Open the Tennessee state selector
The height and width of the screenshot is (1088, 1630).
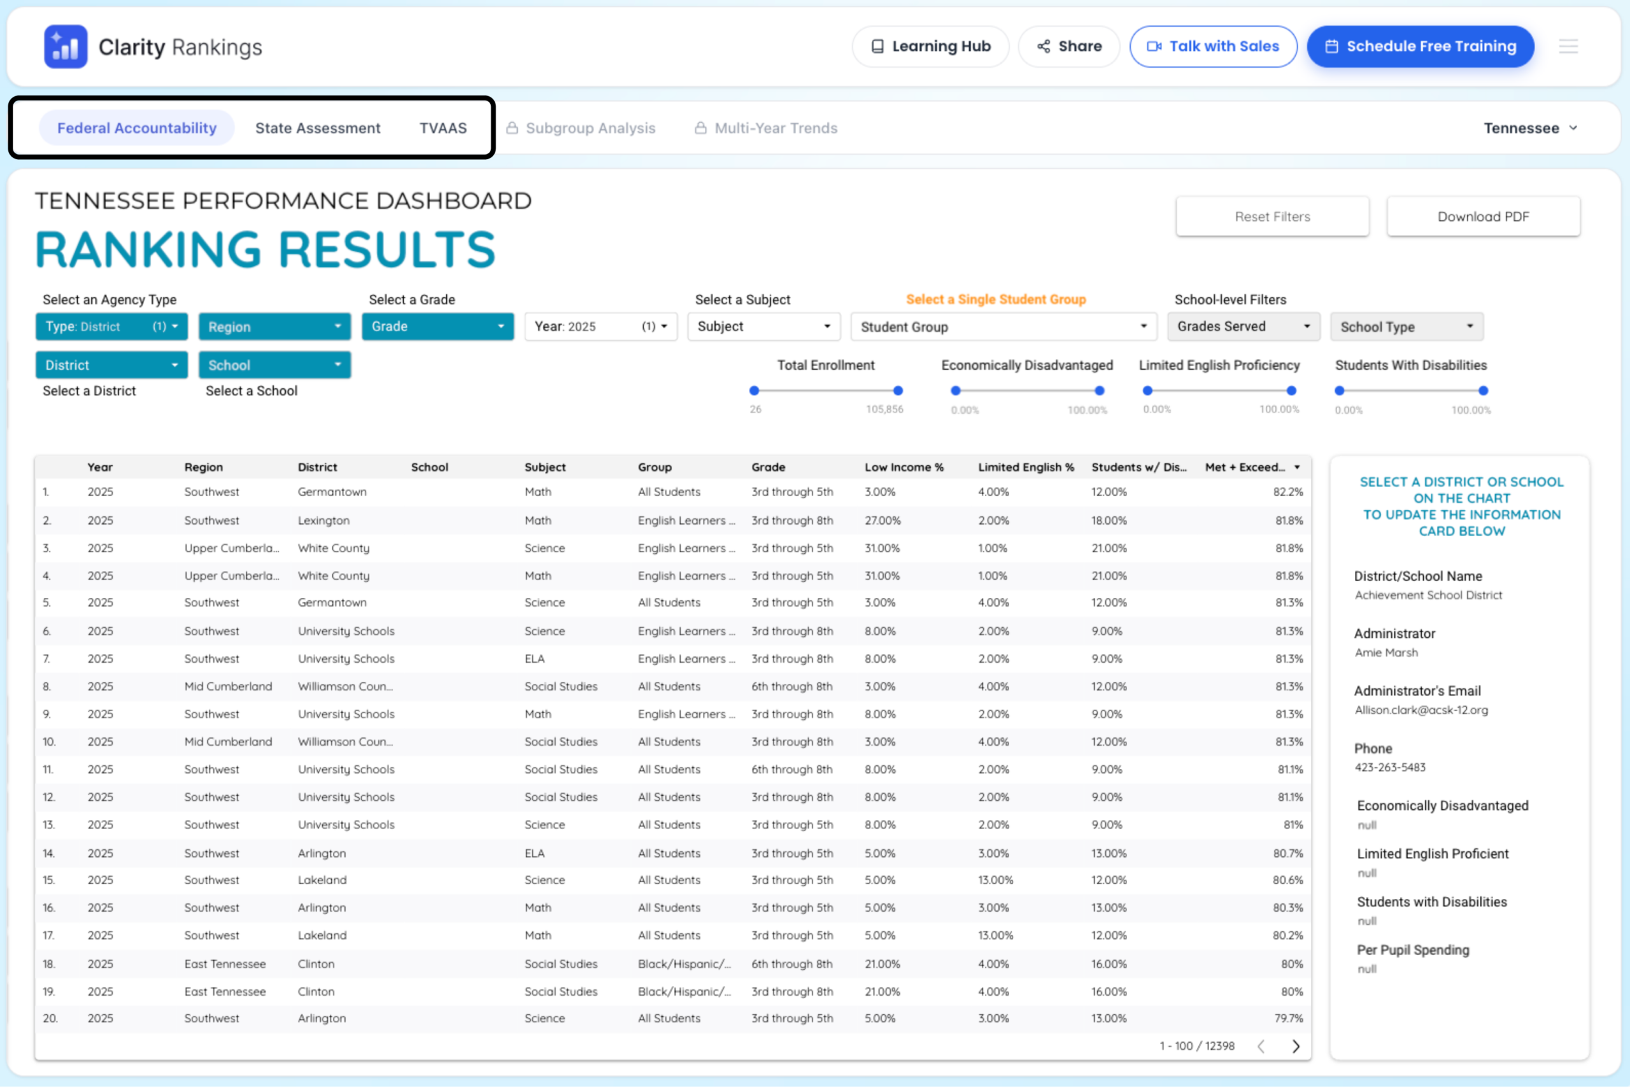pyautogui.click(x=1530, y=128)
